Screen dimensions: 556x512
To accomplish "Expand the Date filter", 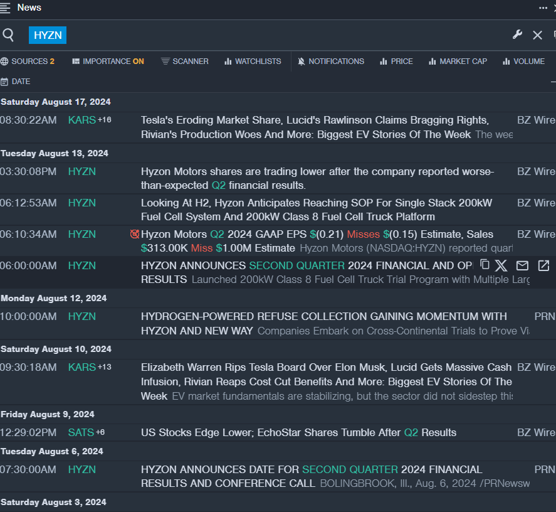I will (x=16, y=82).
